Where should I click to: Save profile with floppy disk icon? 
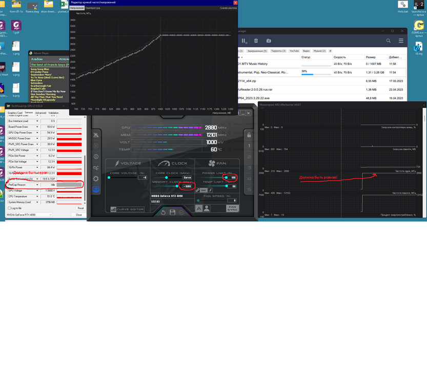tap(172, 212)
